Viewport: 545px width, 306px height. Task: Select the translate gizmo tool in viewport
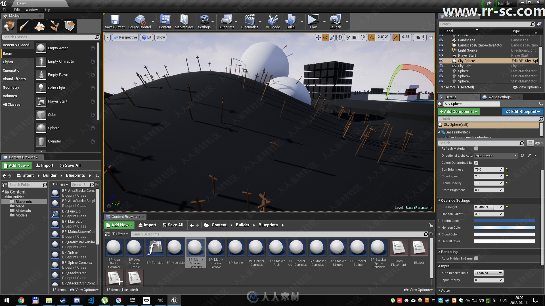coord(318,37)
